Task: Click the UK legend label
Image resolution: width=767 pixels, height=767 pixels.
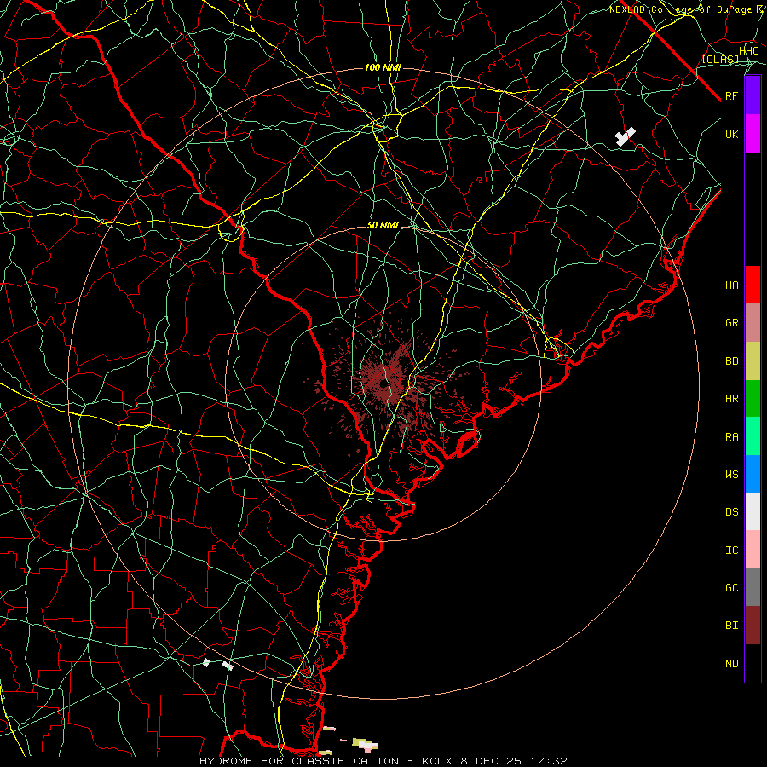Action: pos(731,135)
